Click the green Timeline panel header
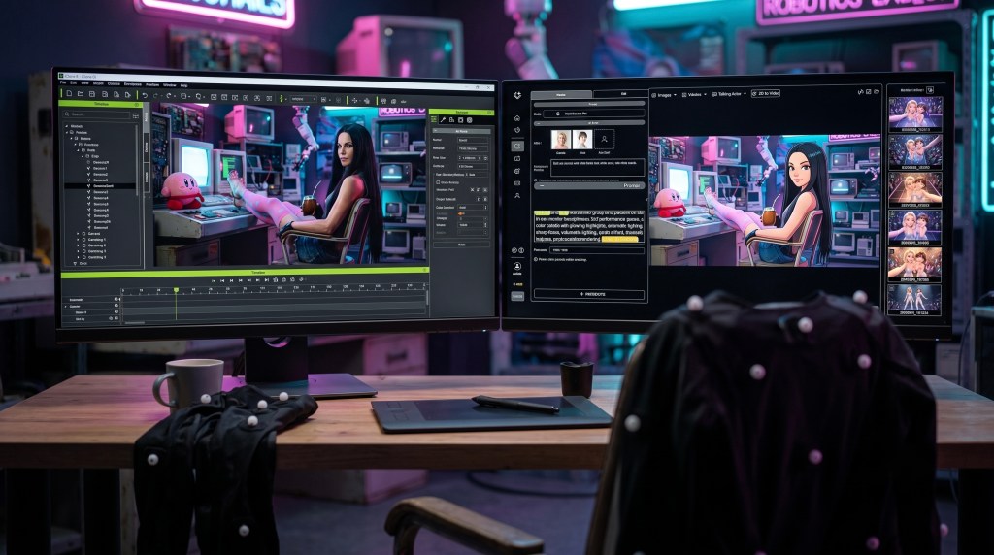This screenshot has width=994, height=555. [245, 272]
